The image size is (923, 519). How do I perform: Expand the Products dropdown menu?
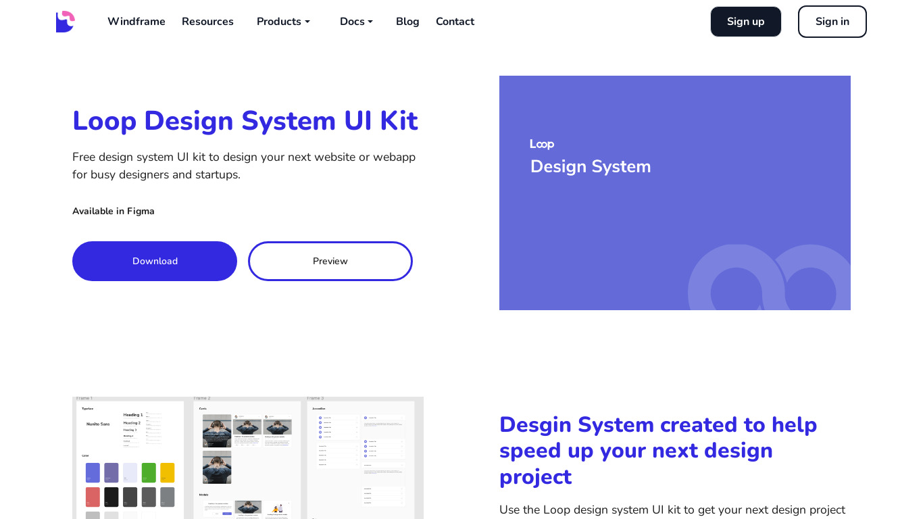pyautogui.click(x=283, y=22)
